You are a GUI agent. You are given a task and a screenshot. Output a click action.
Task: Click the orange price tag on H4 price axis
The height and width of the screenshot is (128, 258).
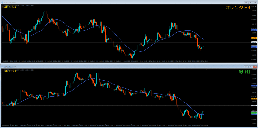click(x=254, y=38)
